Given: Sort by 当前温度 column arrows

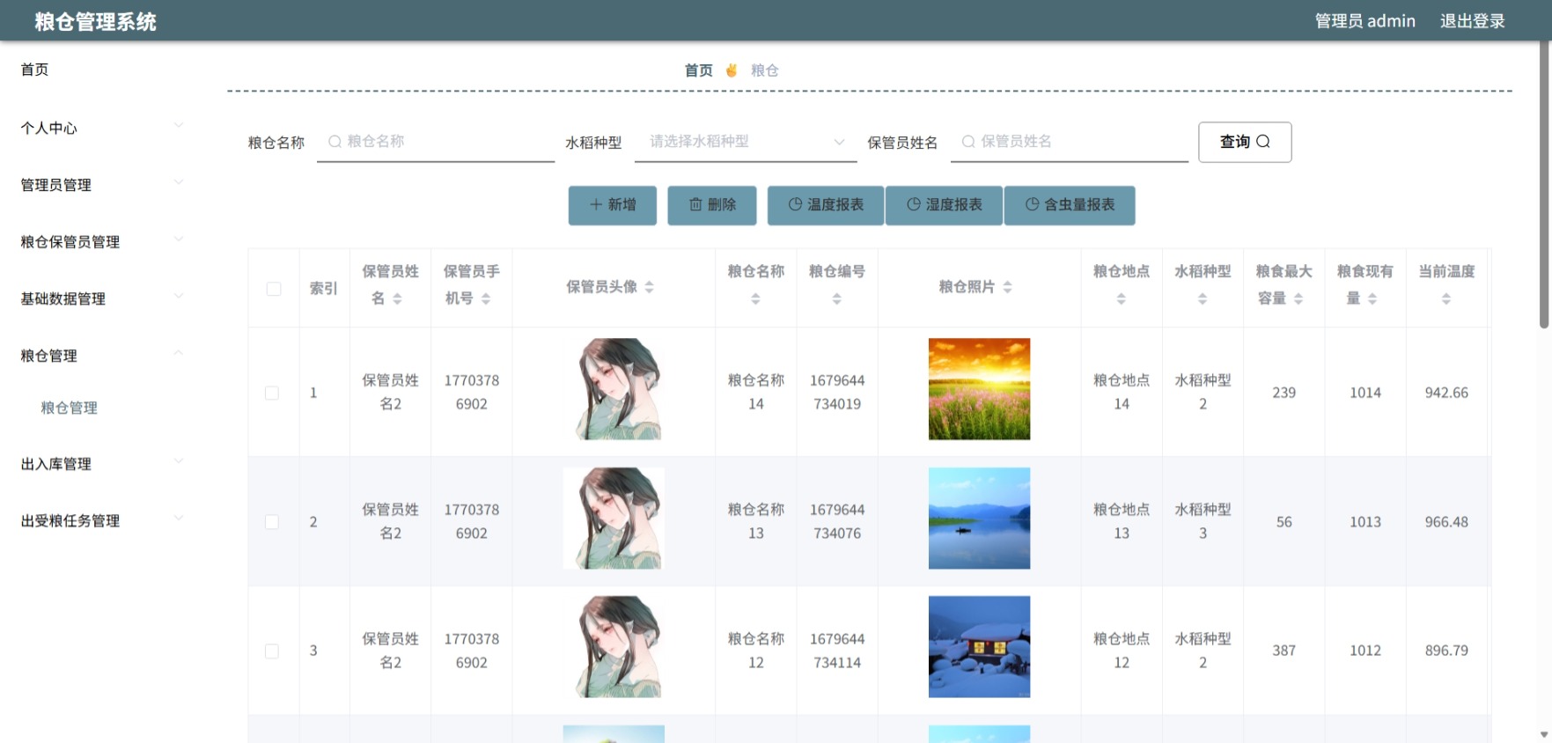Looking at the screenshot, I should pos(1446,299).
